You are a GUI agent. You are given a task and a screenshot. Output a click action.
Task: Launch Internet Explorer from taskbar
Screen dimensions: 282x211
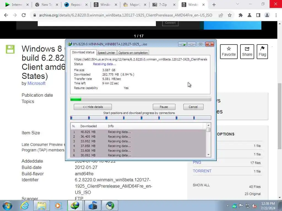[x=25, y=206]
